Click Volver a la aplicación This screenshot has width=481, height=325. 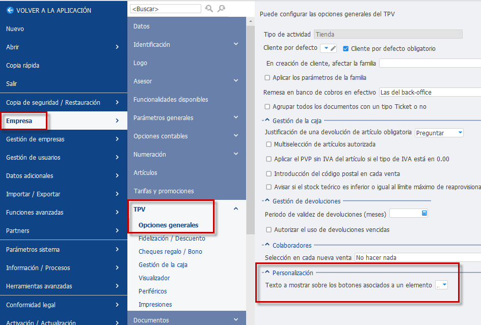coord(54,10)
